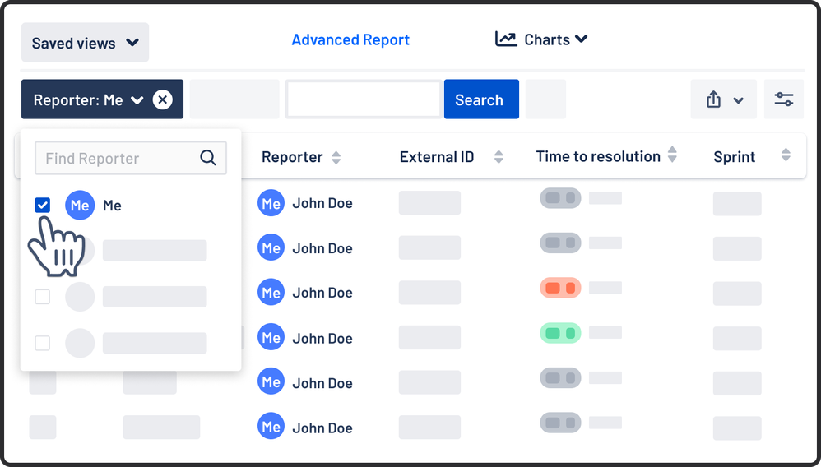Viewport: 821px width, 467px height.
Task: Click the placeholder filter next to Reporter
Action: [x=234, y=99]
